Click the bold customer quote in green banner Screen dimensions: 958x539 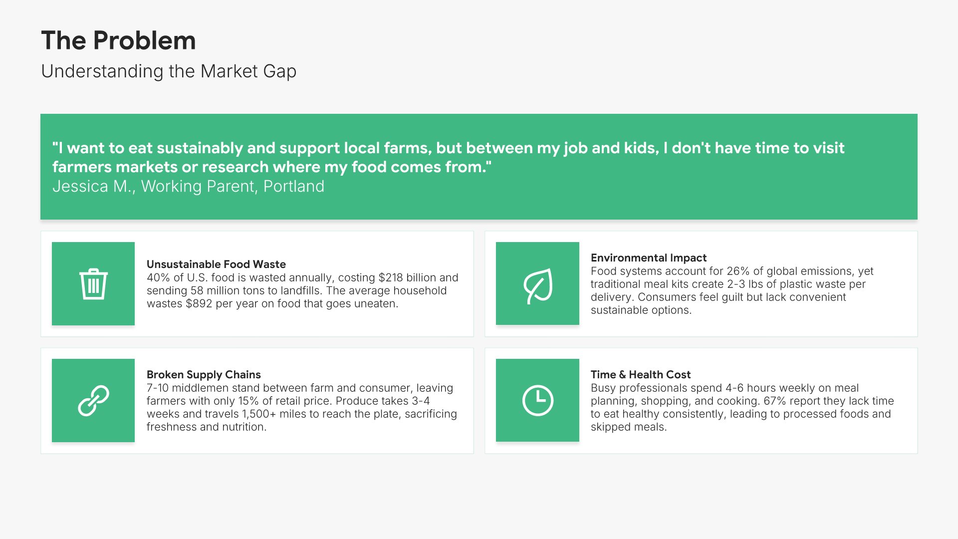click(x=448, y=157)
